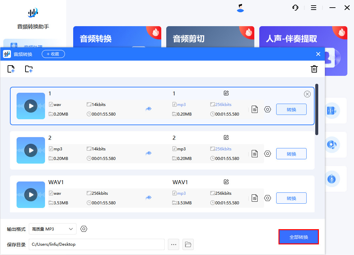Open file info document icon for file 2
Screen dimensions: 354x255
click(254, 154)
